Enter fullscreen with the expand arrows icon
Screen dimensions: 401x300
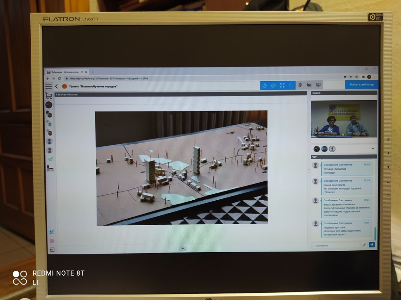click(x=282, y=85)
